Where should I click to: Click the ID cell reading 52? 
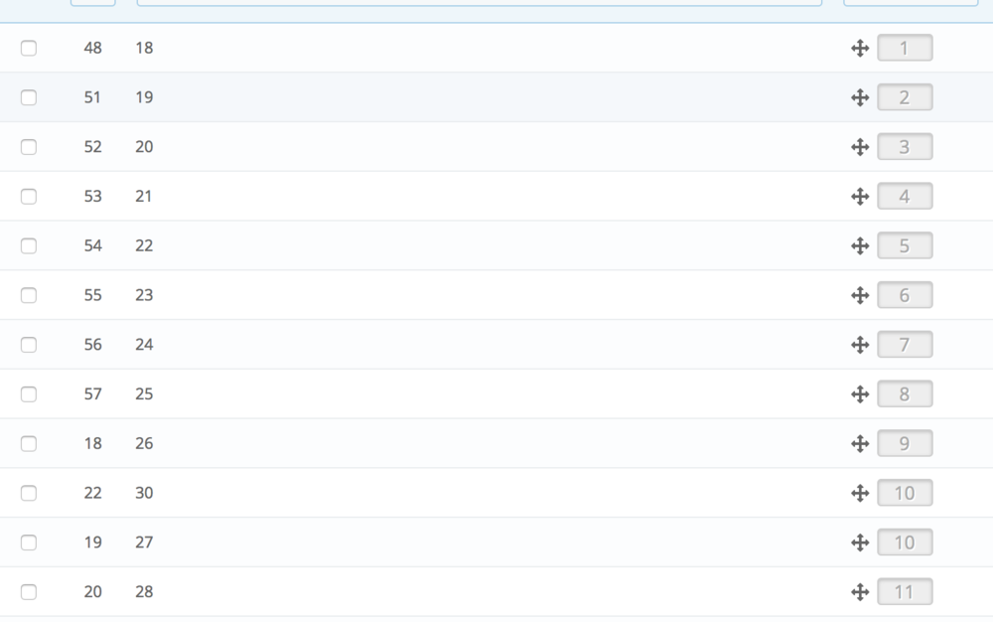coord(92,147)
